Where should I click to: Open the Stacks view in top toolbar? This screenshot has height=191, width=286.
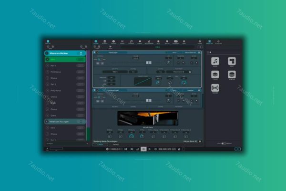105,42
